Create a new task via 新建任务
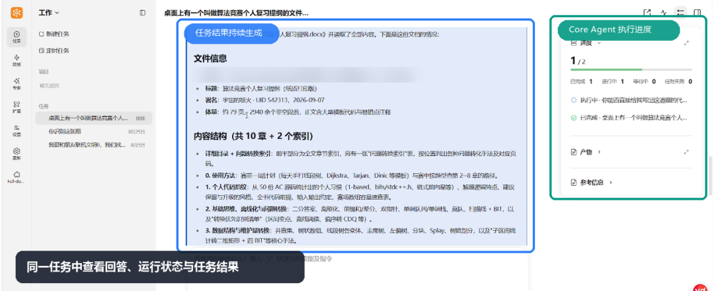Image resolution: width=714 pixels, height=291 pixels. (x=54, y=34)
